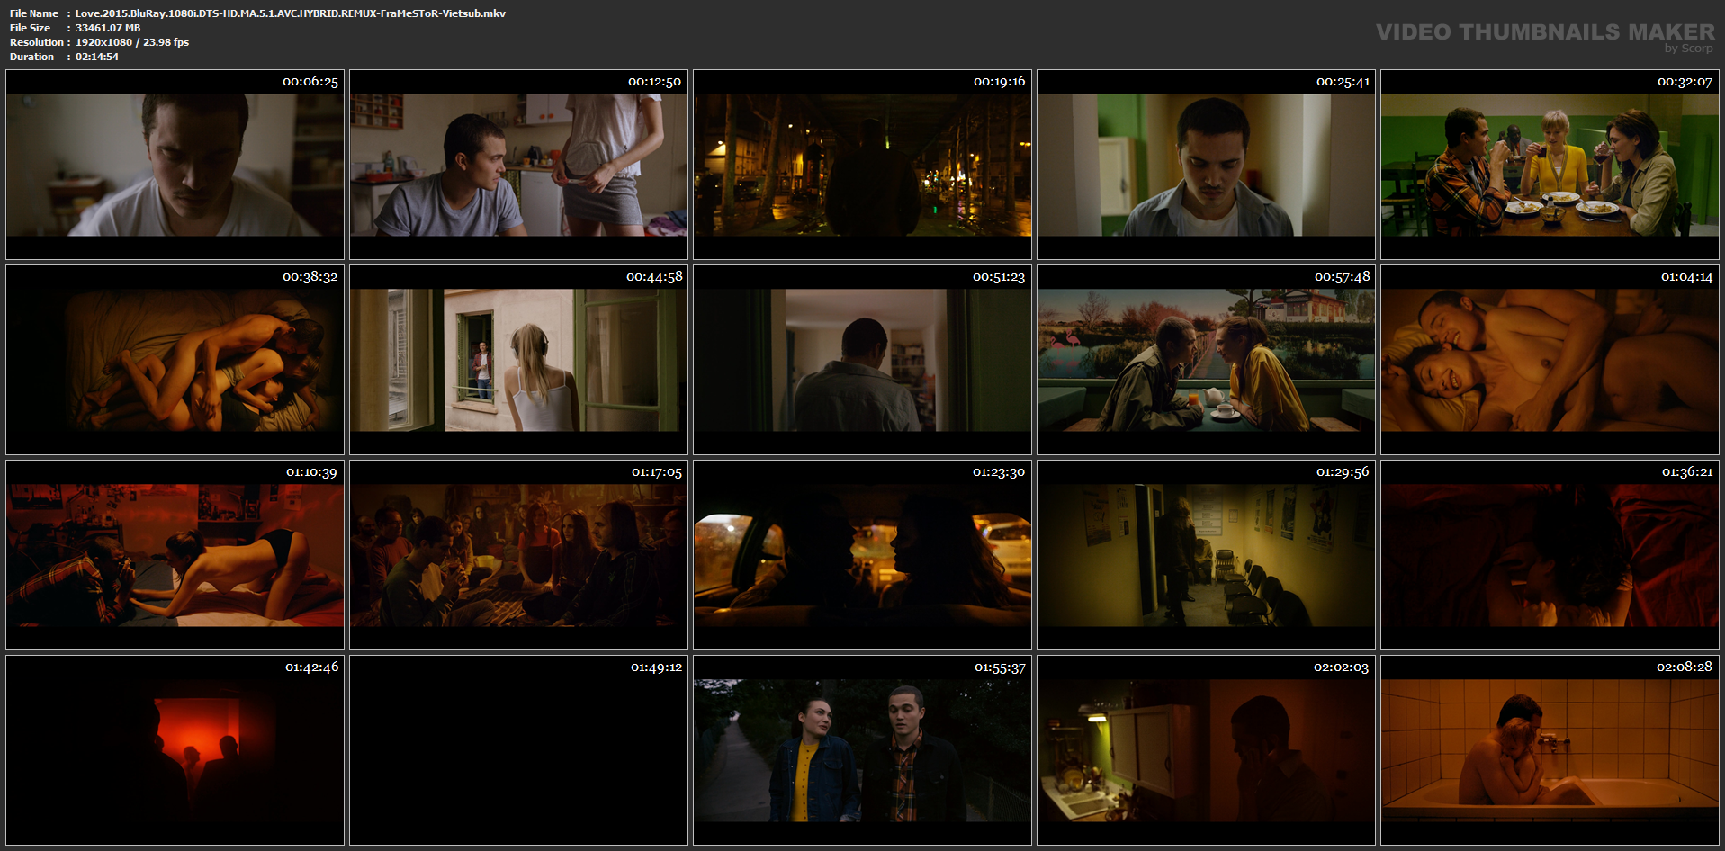Image resolution: width=1725 pixels, height=851 pixels.
Task: Click the 02:02:03 timestamp label
Action: point(1341,667)
